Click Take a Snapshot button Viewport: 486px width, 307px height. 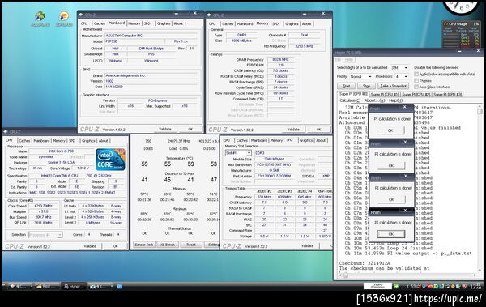393,86
